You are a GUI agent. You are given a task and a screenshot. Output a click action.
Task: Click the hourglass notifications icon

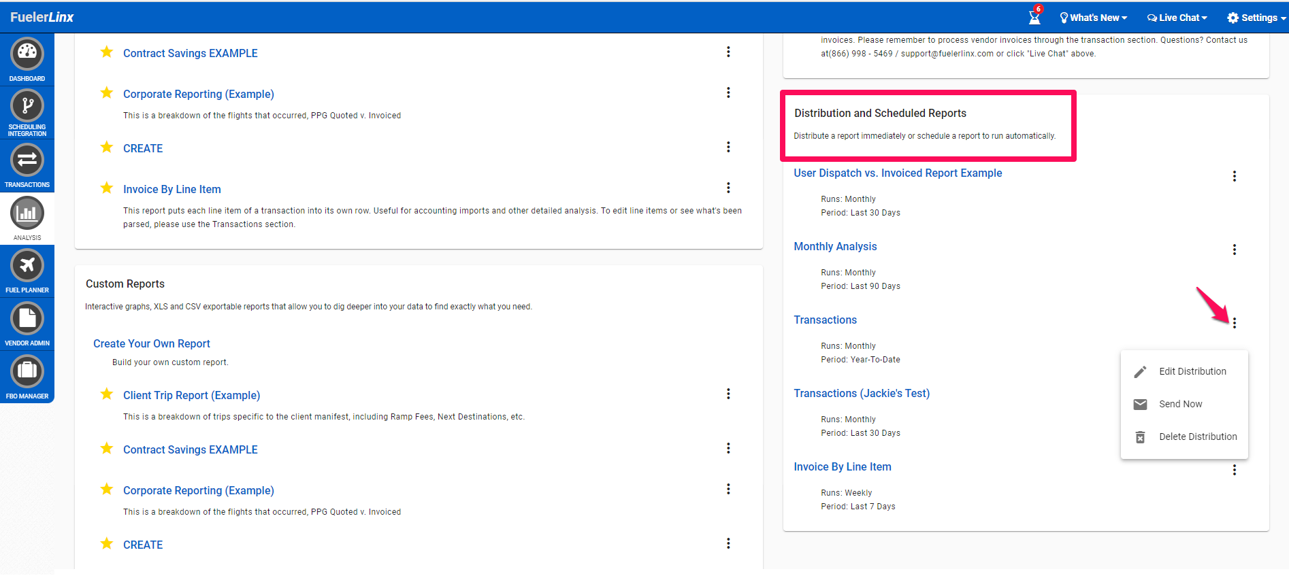(x=1034, y=16)
